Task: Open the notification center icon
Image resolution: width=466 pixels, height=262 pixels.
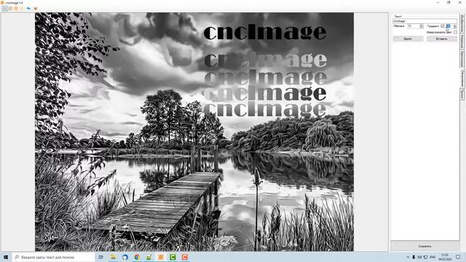Action: coord(458,257)
